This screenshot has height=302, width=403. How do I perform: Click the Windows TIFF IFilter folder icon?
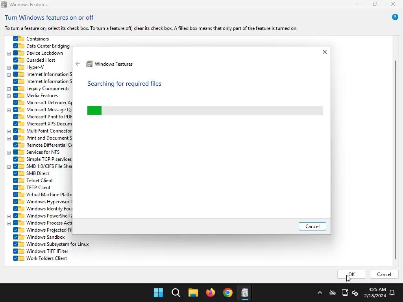tap(21, 251)
